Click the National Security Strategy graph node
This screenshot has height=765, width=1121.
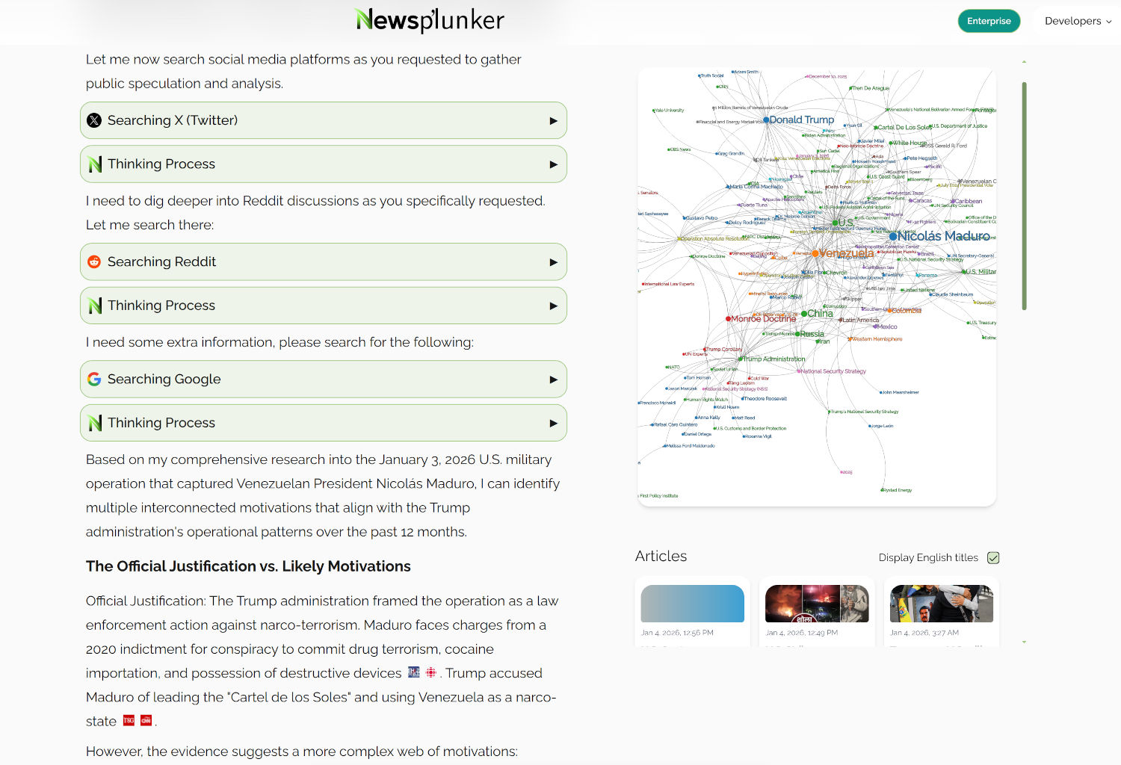tap(799, 371)
